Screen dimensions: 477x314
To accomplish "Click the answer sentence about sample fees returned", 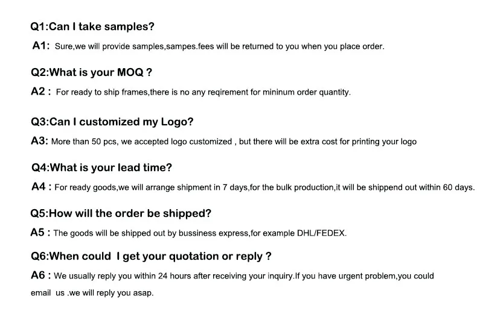I will [x=219, y=46].
